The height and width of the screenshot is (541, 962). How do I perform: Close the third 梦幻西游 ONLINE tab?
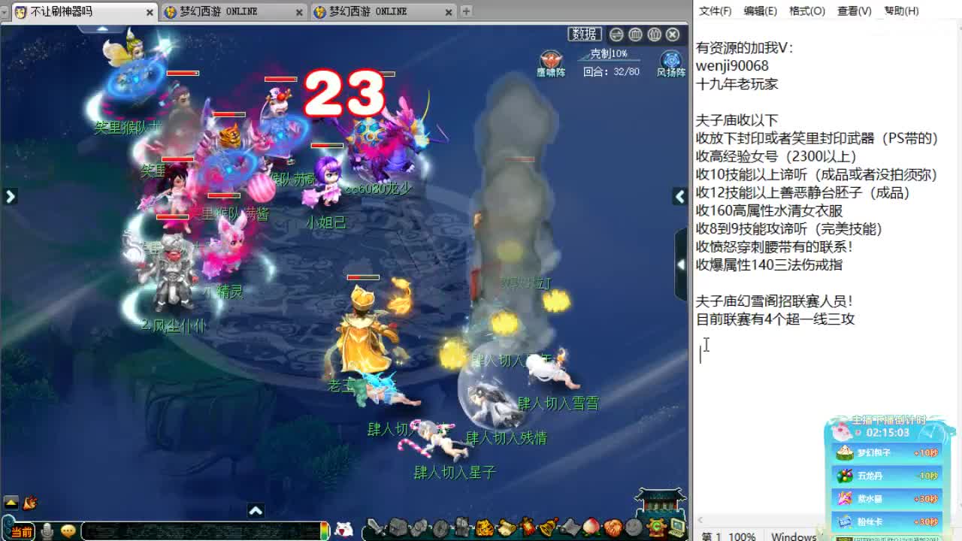449,11
